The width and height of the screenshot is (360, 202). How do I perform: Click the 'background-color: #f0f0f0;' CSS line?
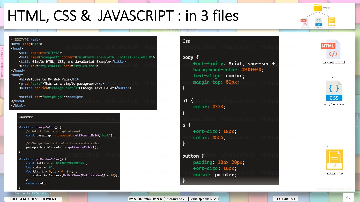coord(229,70)
